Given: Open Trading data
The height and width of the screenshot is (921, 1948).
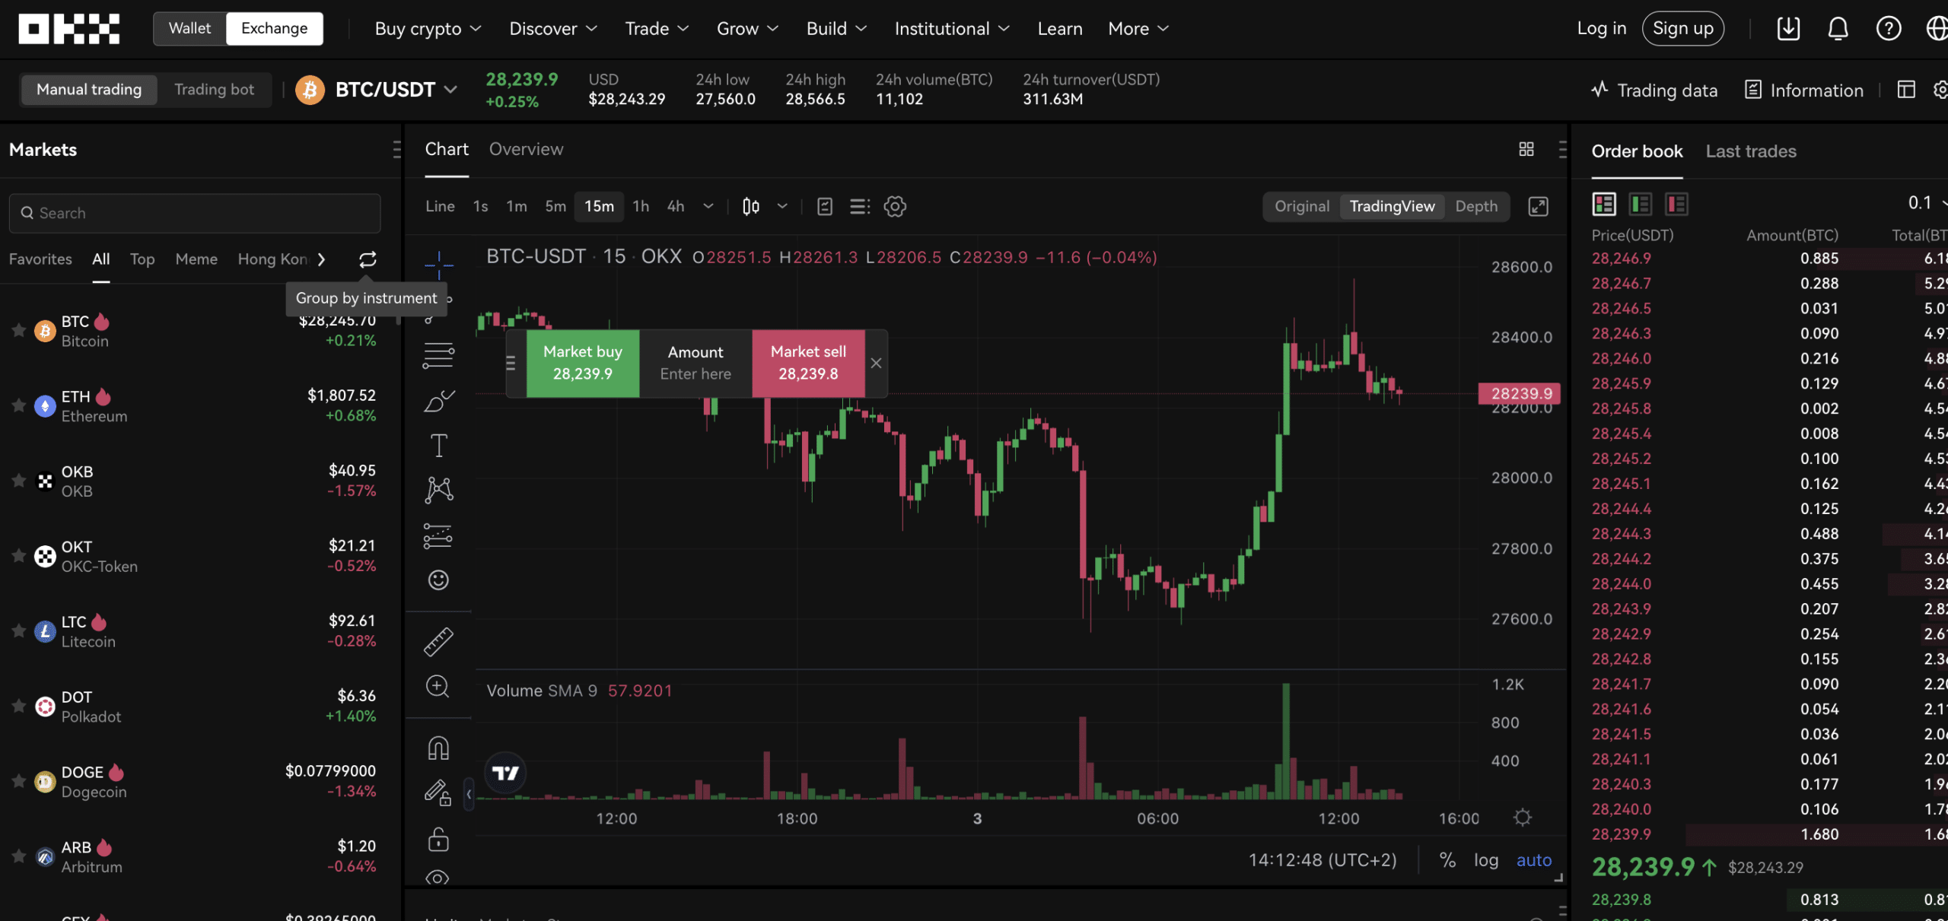Looking at the screenshot, I should (x=1654, y=91).
